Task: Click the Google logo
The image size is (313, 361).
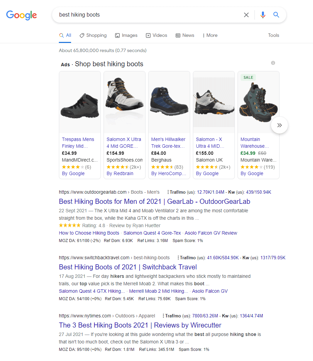Action: point(21,15)
